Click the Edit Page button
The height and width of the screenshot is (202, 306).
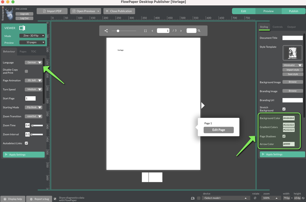[219, 130]
